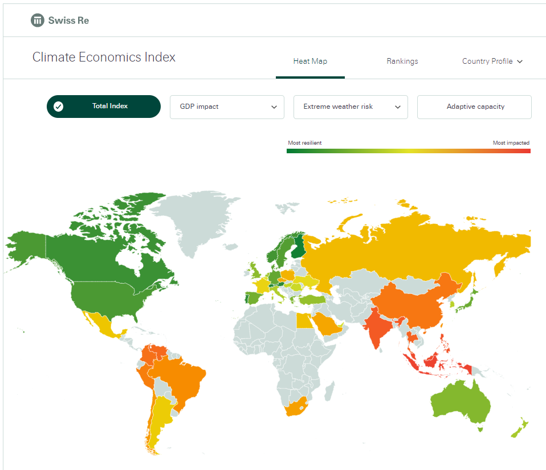
Task: Toggle the Adaptive capacity filter
Action: coord(474,107)
